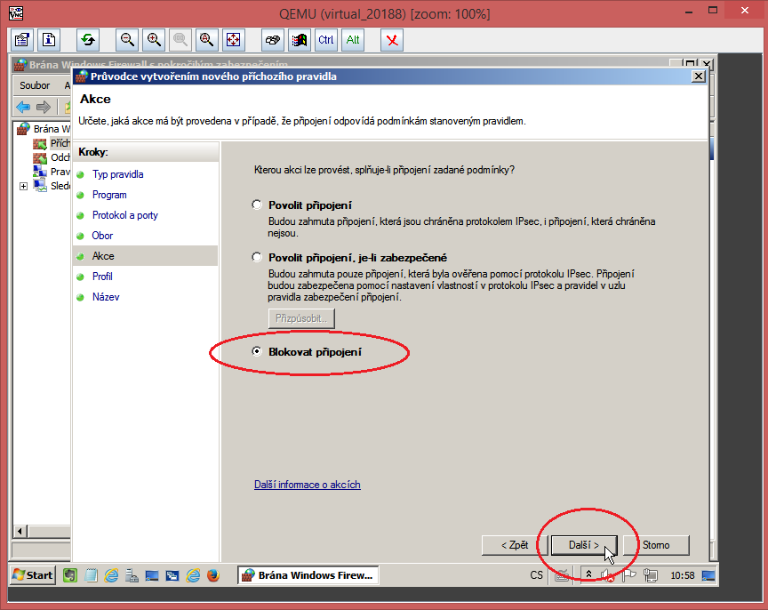768x610 pixels.
Task: Click the '< Zpět' button
Action: click(x=515, y=545)
